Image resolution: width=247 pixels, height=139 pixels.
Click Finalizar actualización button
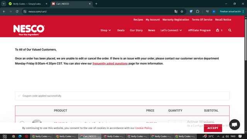pyautogui.click(x=230, y=12)
